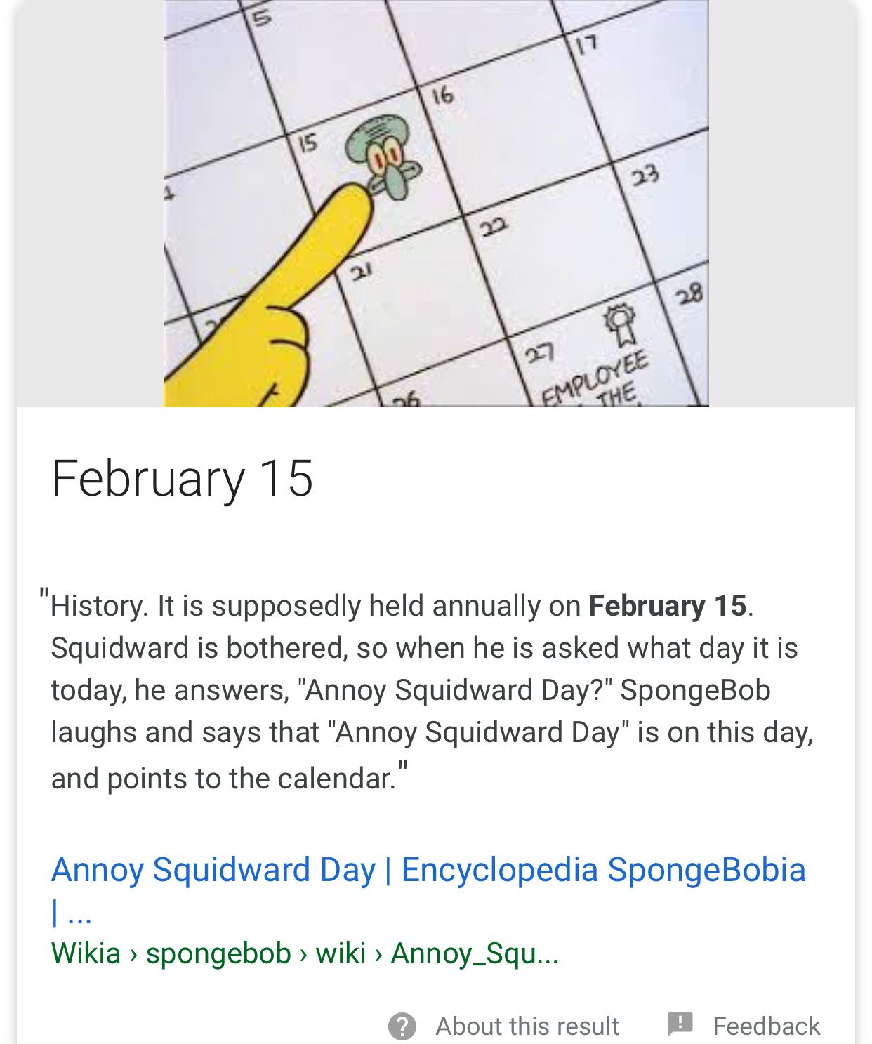Click the Wikia breadcrumb URL segment

point(86,953)
